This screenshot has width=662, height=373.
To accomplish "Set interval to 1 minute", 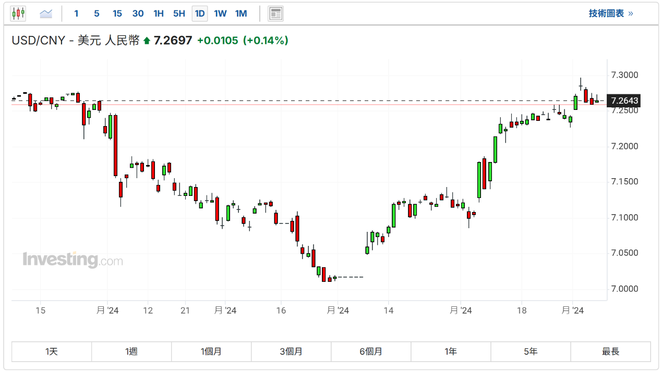I will 76,14.
